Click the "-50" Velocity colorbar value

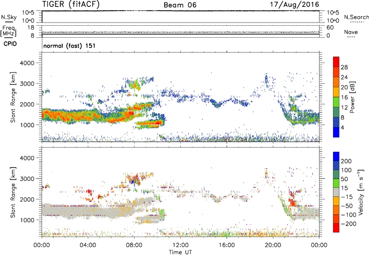(346, 206)
